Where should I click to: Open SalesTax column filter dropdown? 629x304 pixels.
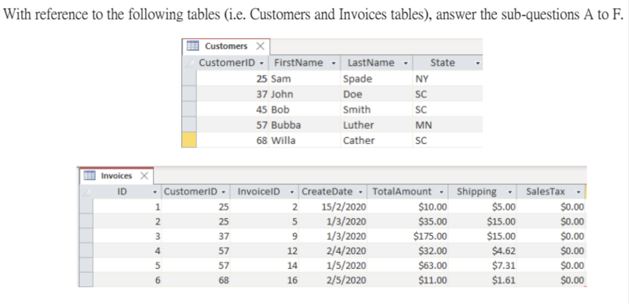pos(578,192)
